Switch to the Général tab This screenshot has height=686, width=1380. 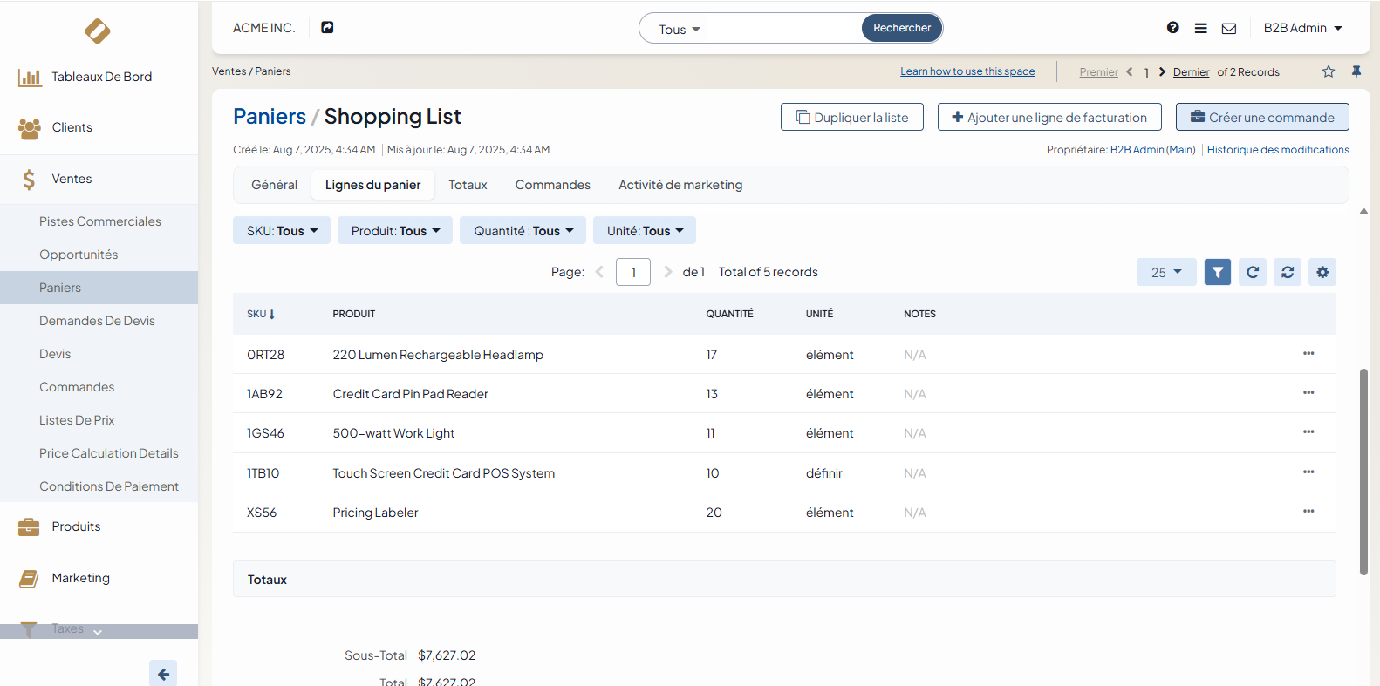(x=274, y=185)
